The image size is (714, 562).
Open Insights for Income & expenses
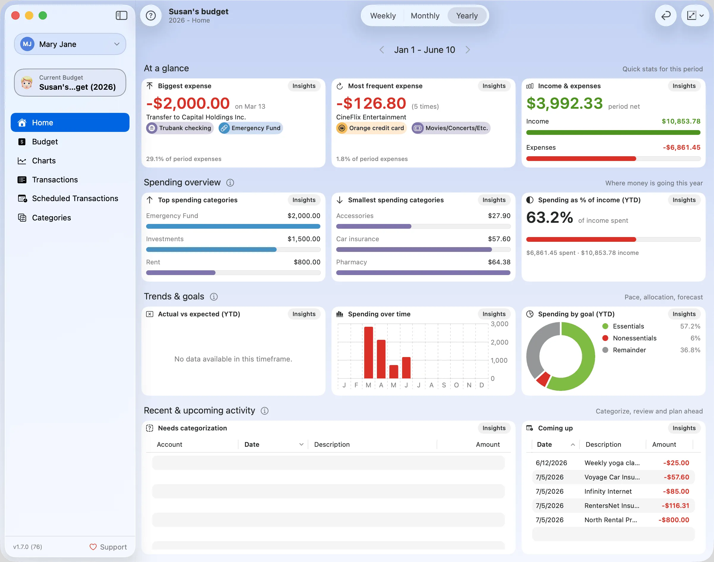684,86
